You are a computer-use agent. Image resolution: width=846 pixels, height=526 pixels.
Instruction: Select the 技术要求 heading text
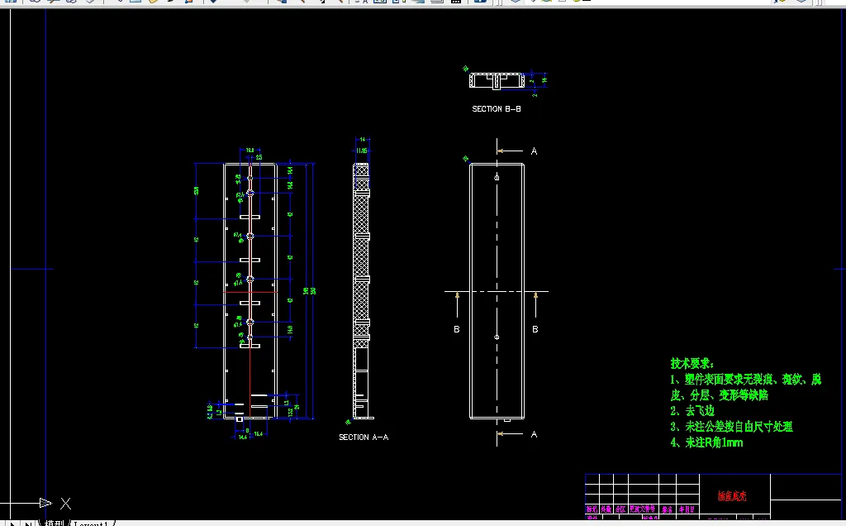click(692, 363)
